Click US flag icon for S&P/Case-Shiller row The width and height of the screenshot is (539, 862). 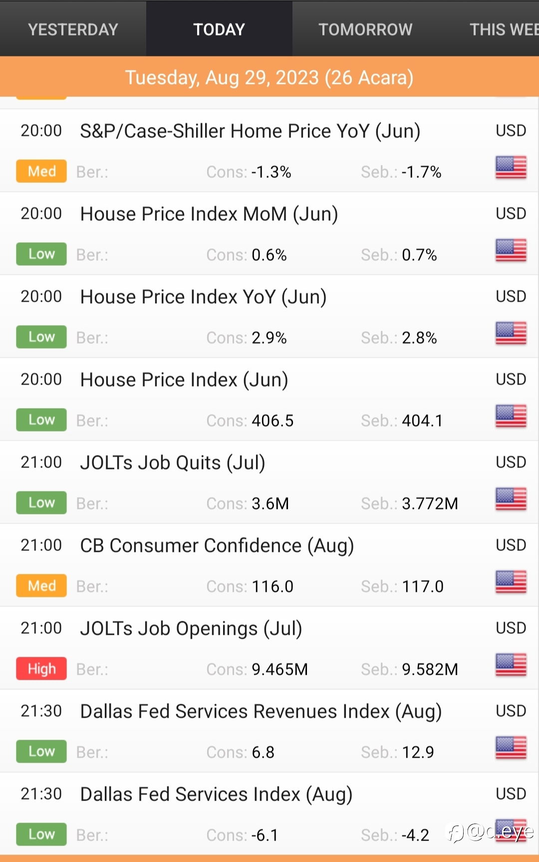pyautogui.click(x=511, y=168)
